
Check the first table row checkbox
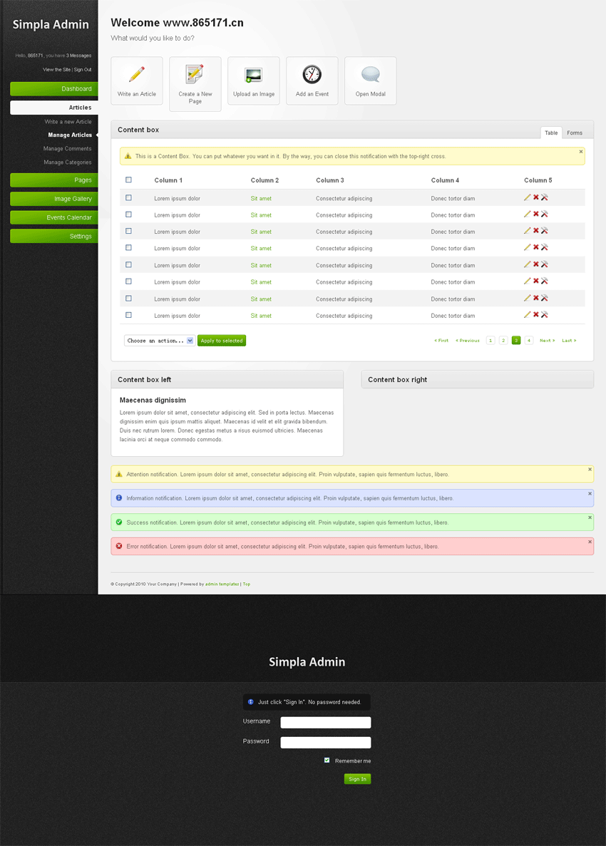coord(128,198)
